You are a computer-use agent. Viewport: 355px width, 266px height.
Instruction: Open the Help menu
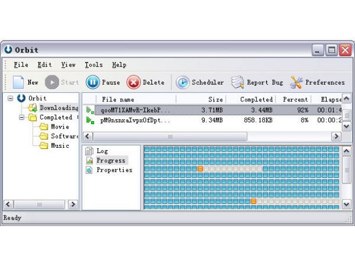(x=119, y=65)
